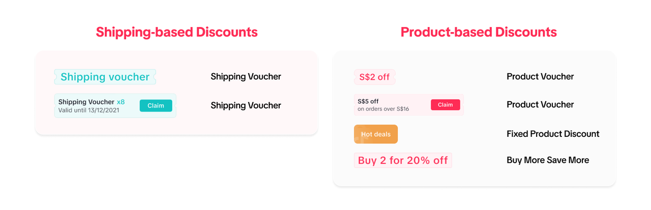Viewport: 651px width, 210px height.
Task: Select the 'Fixed Product Discount' label
Action: click(x=553, y=134)
